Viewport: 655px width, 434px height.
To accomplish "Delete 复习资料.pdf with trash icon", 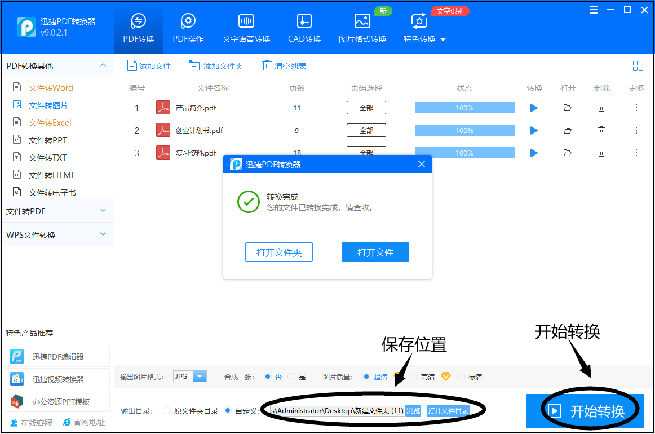I will click(601, 153).
